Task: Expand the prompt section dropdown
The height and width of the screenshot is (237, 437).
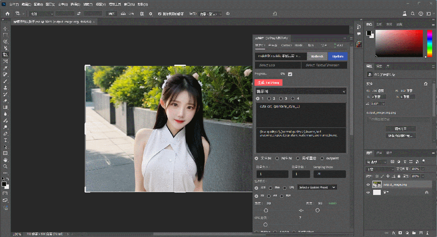Action: (344, 92)
